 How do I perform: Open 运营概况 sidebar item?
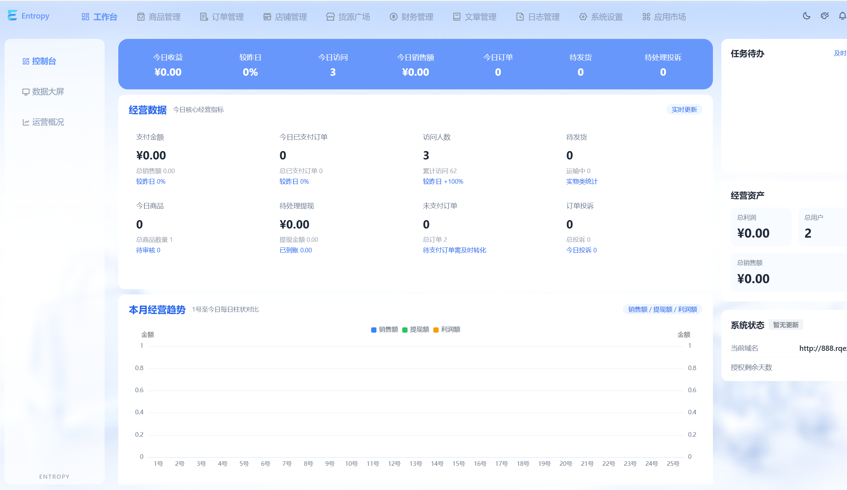click(x=43, y=122)
